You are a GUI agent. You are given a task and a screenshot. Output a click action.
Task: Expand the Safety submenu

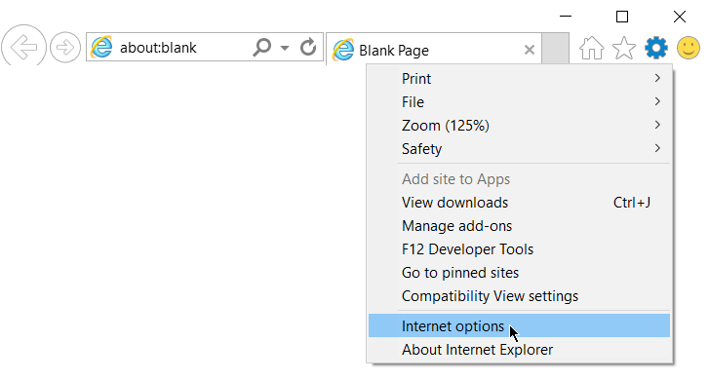coord(519,149)
